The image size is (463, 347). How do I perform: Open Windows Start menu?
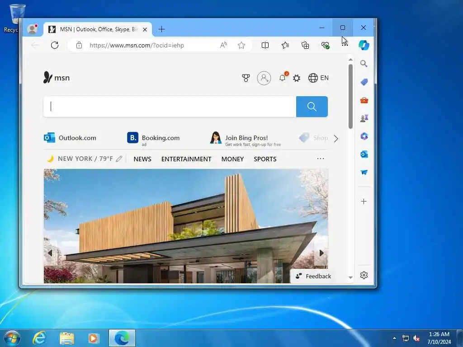pos(12,338)
